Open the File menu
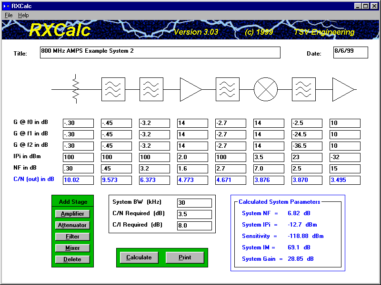This screenshot has height=285, width=381. pyautogui.click(x=9, y=15)
